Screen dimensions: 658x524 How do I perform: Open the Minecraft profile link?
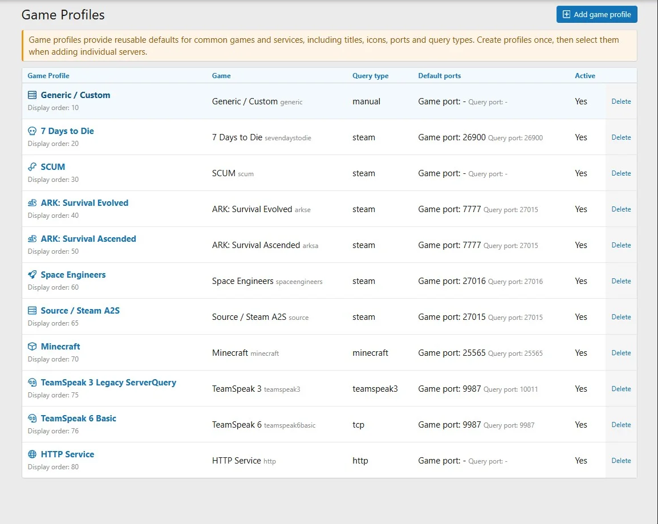pyautogui.click(x=60, y=347)
